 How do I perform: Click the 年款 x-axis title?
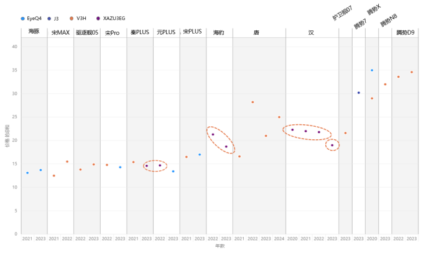220,246
